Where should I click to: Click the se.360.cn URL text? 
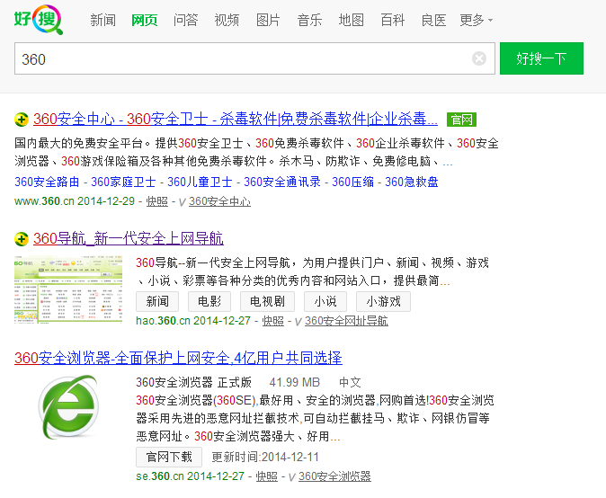point(160,476)
